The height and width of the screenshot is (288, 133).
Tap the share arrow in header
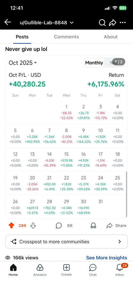click(112, 23)
